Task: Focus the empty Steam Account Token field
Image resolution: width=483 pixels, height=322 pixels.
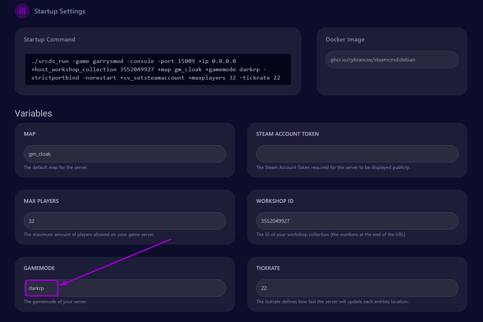Action: [357, 154]
